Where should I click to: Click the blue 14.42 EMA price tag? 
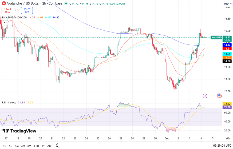227,45
